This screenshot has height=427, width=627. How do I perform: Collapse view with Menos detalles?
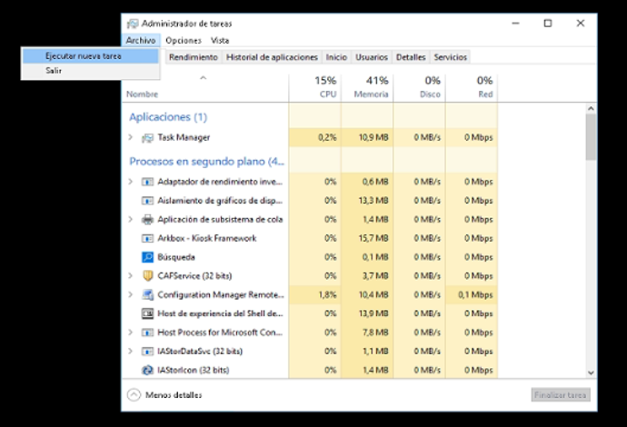pos(165,395)
